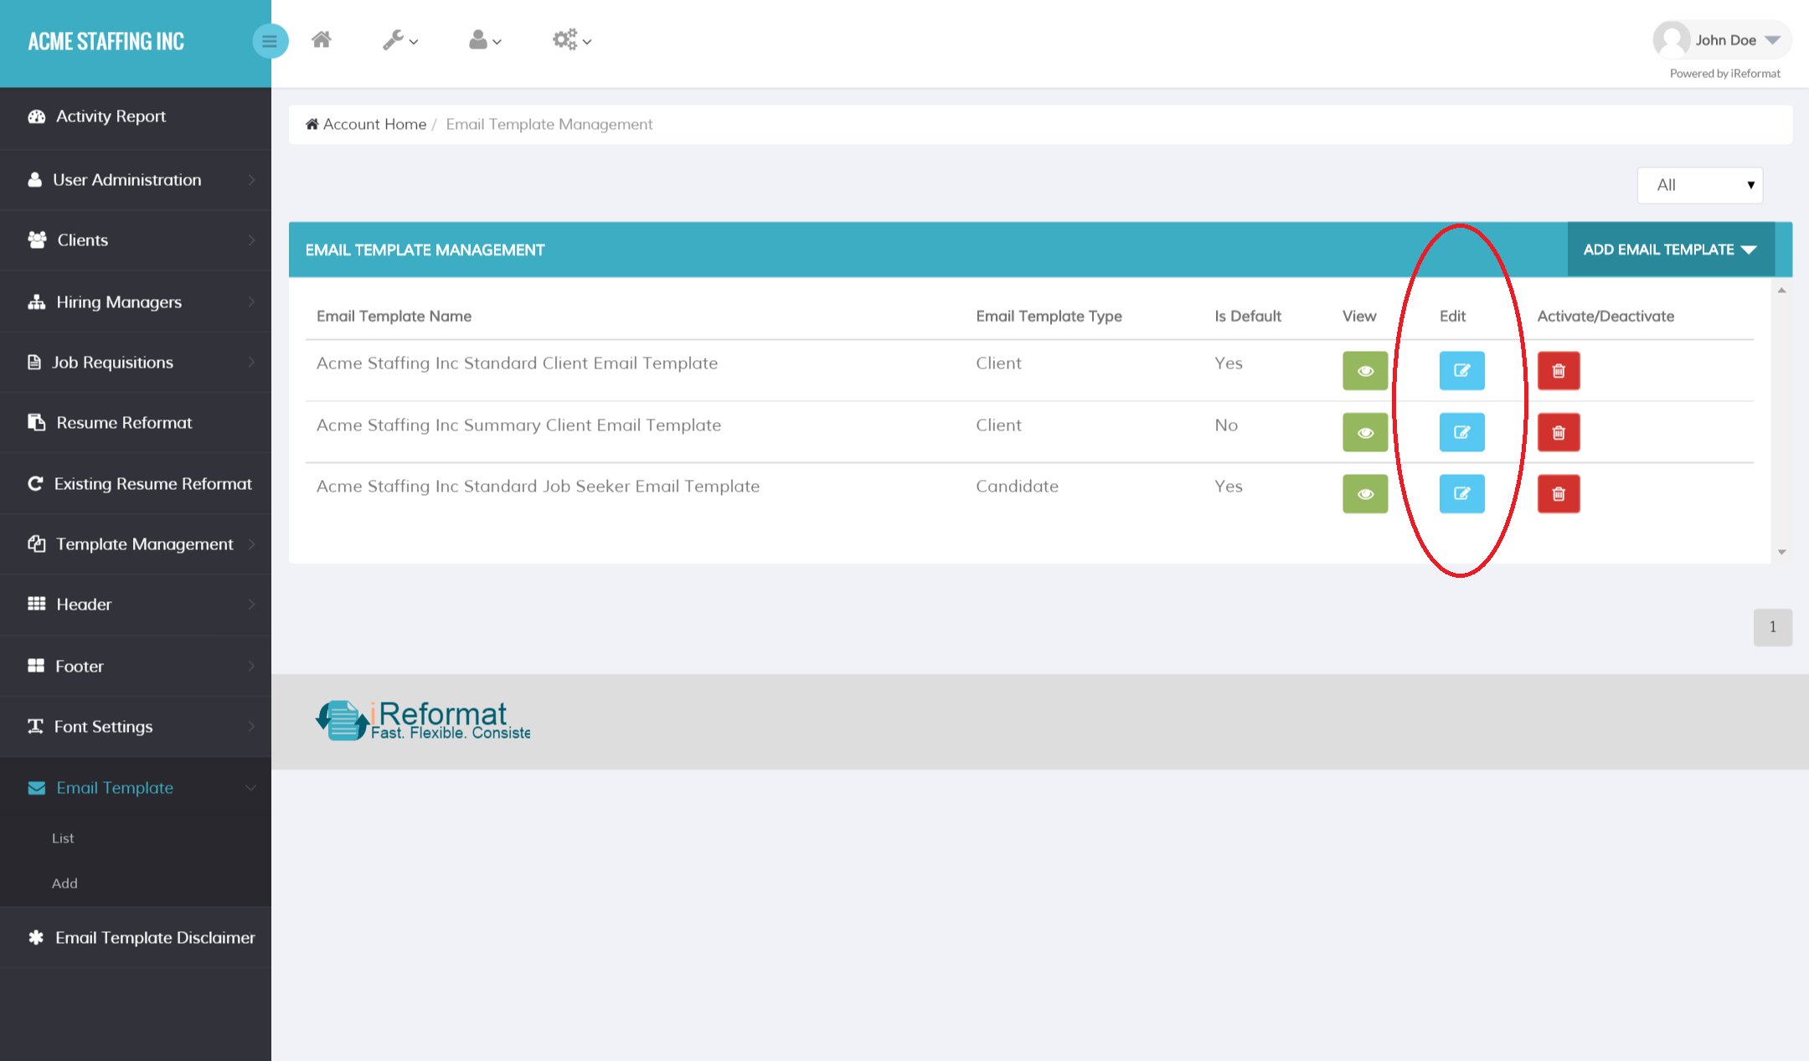Collapse the Email Template sidebar submenu
Image resolution: width=1809 pixels, height=1061 pixels.
[114, 787]
